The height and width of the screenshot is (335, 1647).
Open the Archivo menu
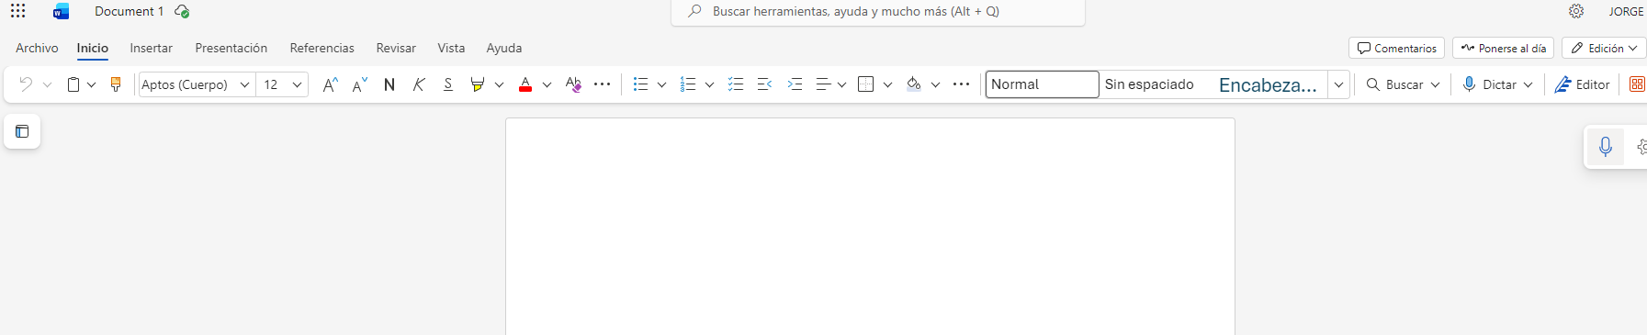coord(37,48)
